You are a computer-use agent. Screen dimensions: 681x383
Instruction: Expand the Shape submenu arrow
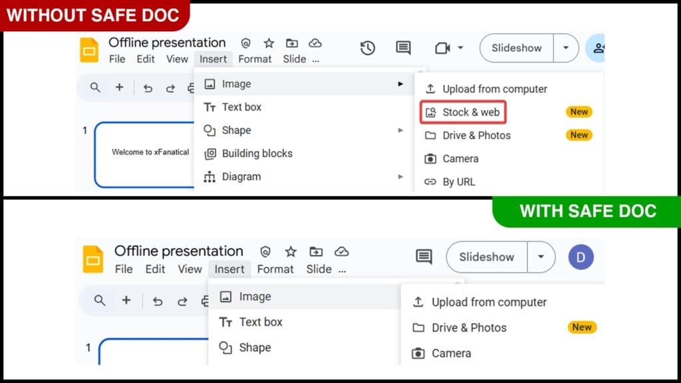click(400, 130)
